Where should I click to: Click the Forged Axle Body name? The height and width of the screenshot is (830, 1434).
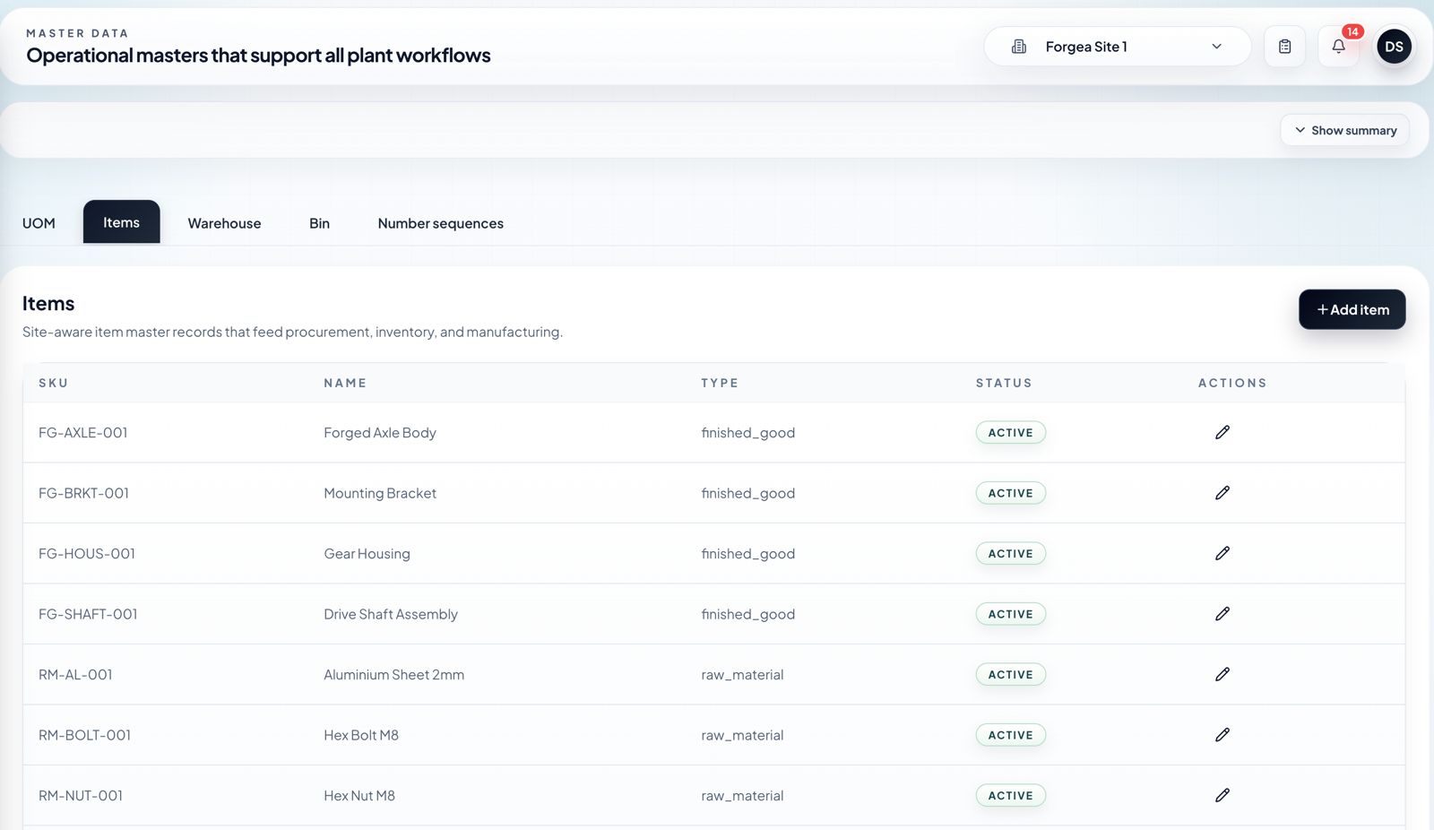pos(380,432)
